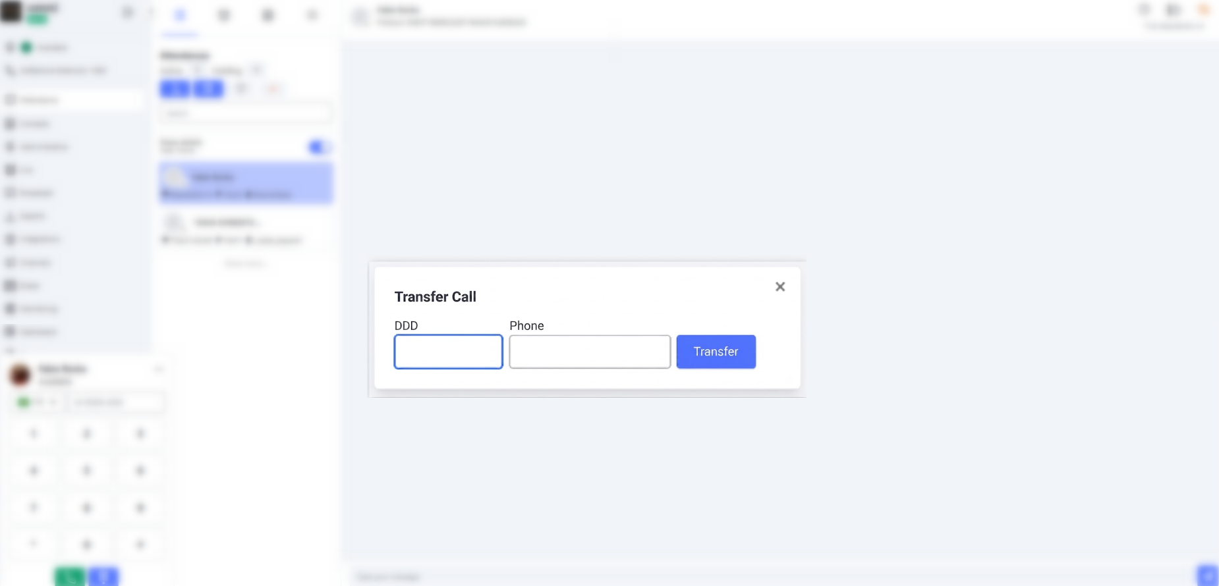Click the blue send button at bottom right
The image size is (1219, 586).
pyautogui.click(x=1208, y=575)
